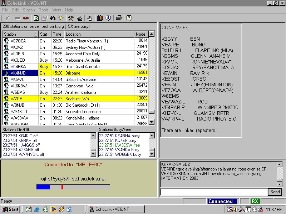Click the audio level meter bar

73,187
